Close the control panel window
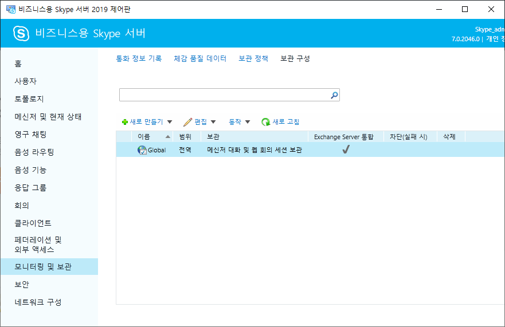This screenshot has width=505, height=327. pos(491,9)
